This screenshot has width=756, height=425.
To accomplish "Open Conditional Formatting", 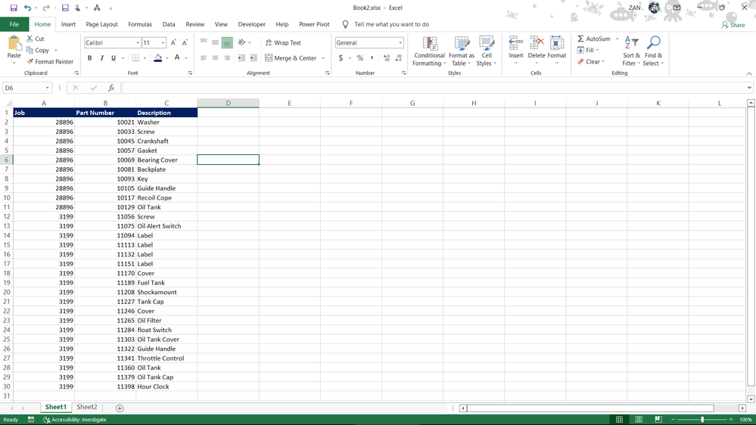I will click(x=429, y=51).
